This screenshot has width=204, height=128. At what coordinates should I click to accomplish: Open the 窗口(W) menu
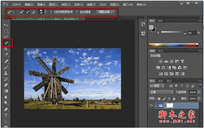pyautogui.click(x=128, y=4)
